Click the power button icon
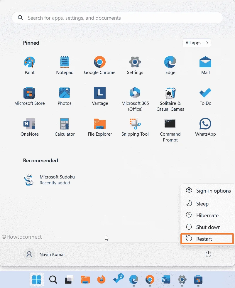The width and height of the screenshot is (235, 288). [208, 255]
